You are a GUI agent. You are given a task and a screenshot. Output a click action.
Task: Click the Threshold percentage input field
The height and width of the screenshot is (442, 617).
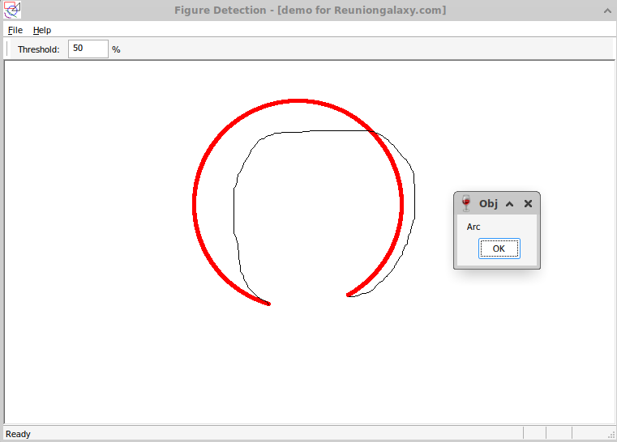point(88,49)
